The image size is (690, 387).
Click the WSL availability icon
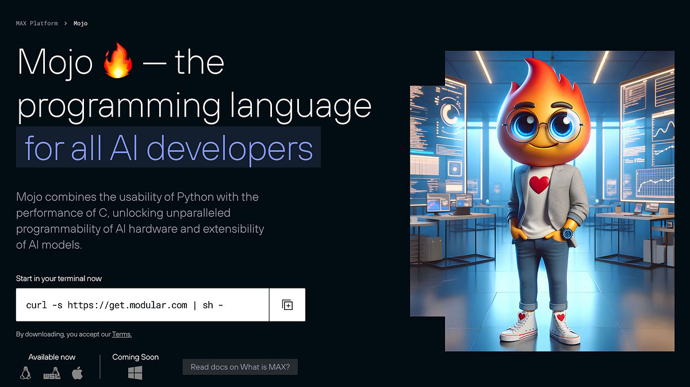51,373
